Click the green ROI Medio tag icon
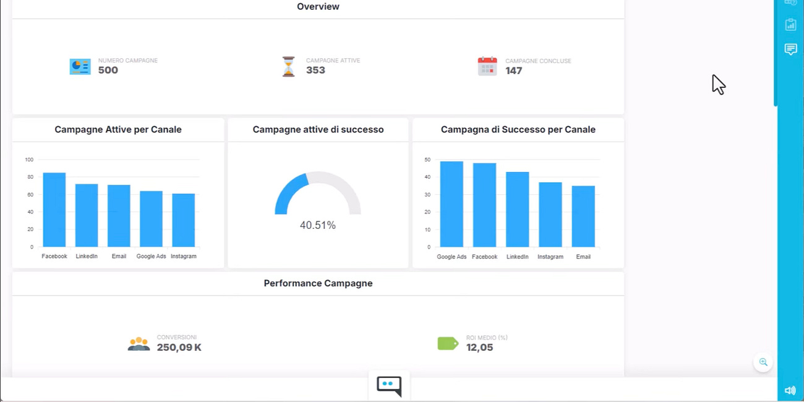The height and width of the screenshot is (402, 804). (447, 343)
